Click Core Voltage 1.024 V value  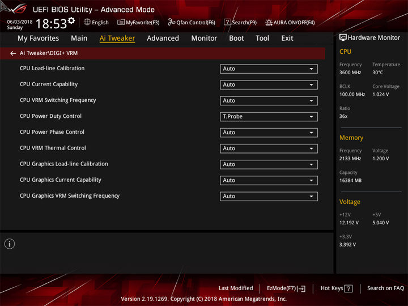click(x=380, y=95)
